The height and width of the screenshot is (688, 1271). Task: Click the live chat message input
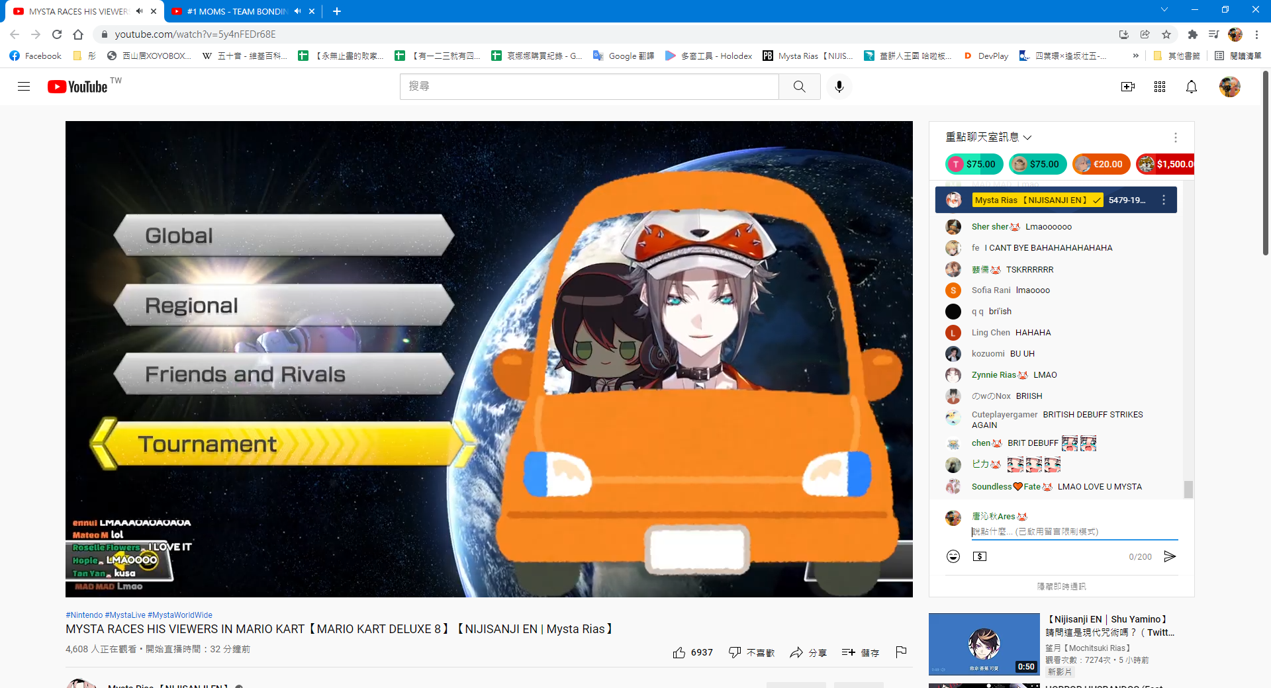[x=1074, y=532]
